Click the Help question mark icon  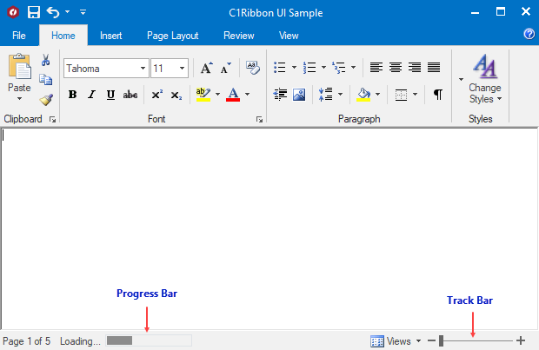[x=529, y=34]
